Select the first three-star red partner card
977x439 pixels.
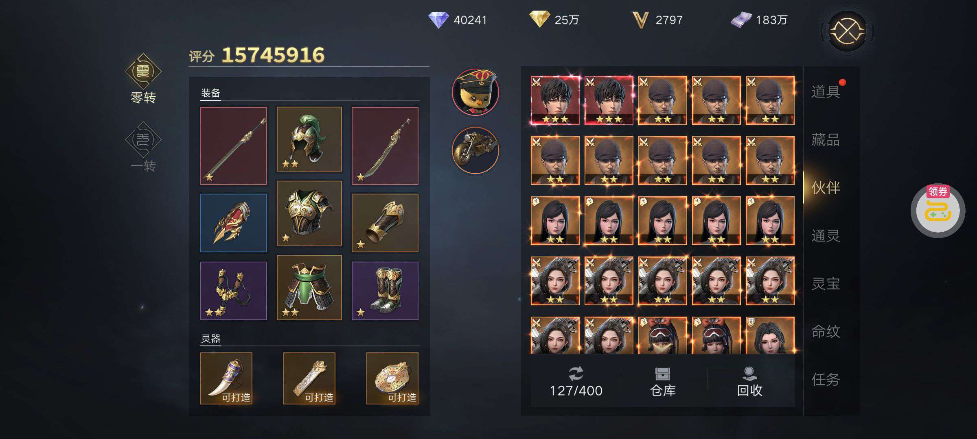[555, 100]
